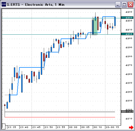The image size is (135, 131).
Task: Select the 4923 teal price label
Action: tap(127, 17)
